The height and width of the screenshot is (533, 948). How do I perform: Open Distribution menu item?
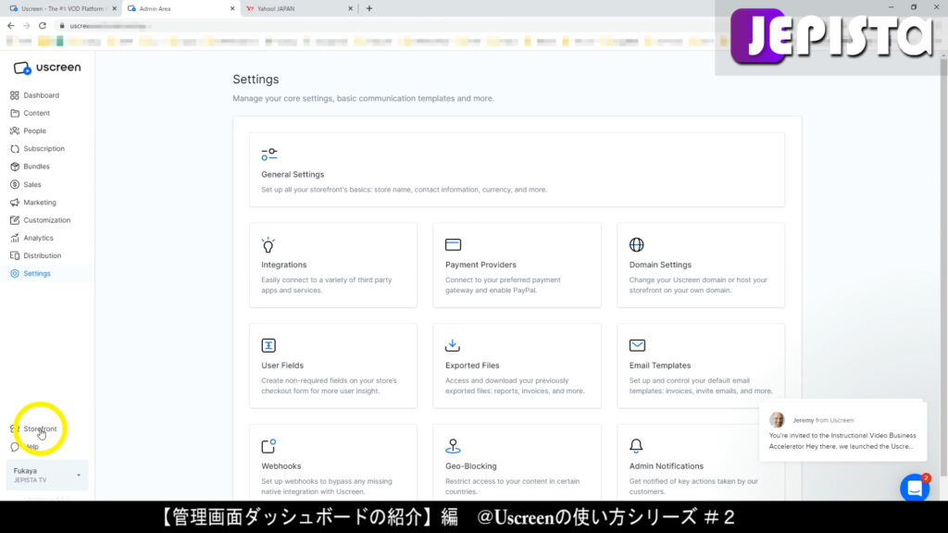(42, 255)
